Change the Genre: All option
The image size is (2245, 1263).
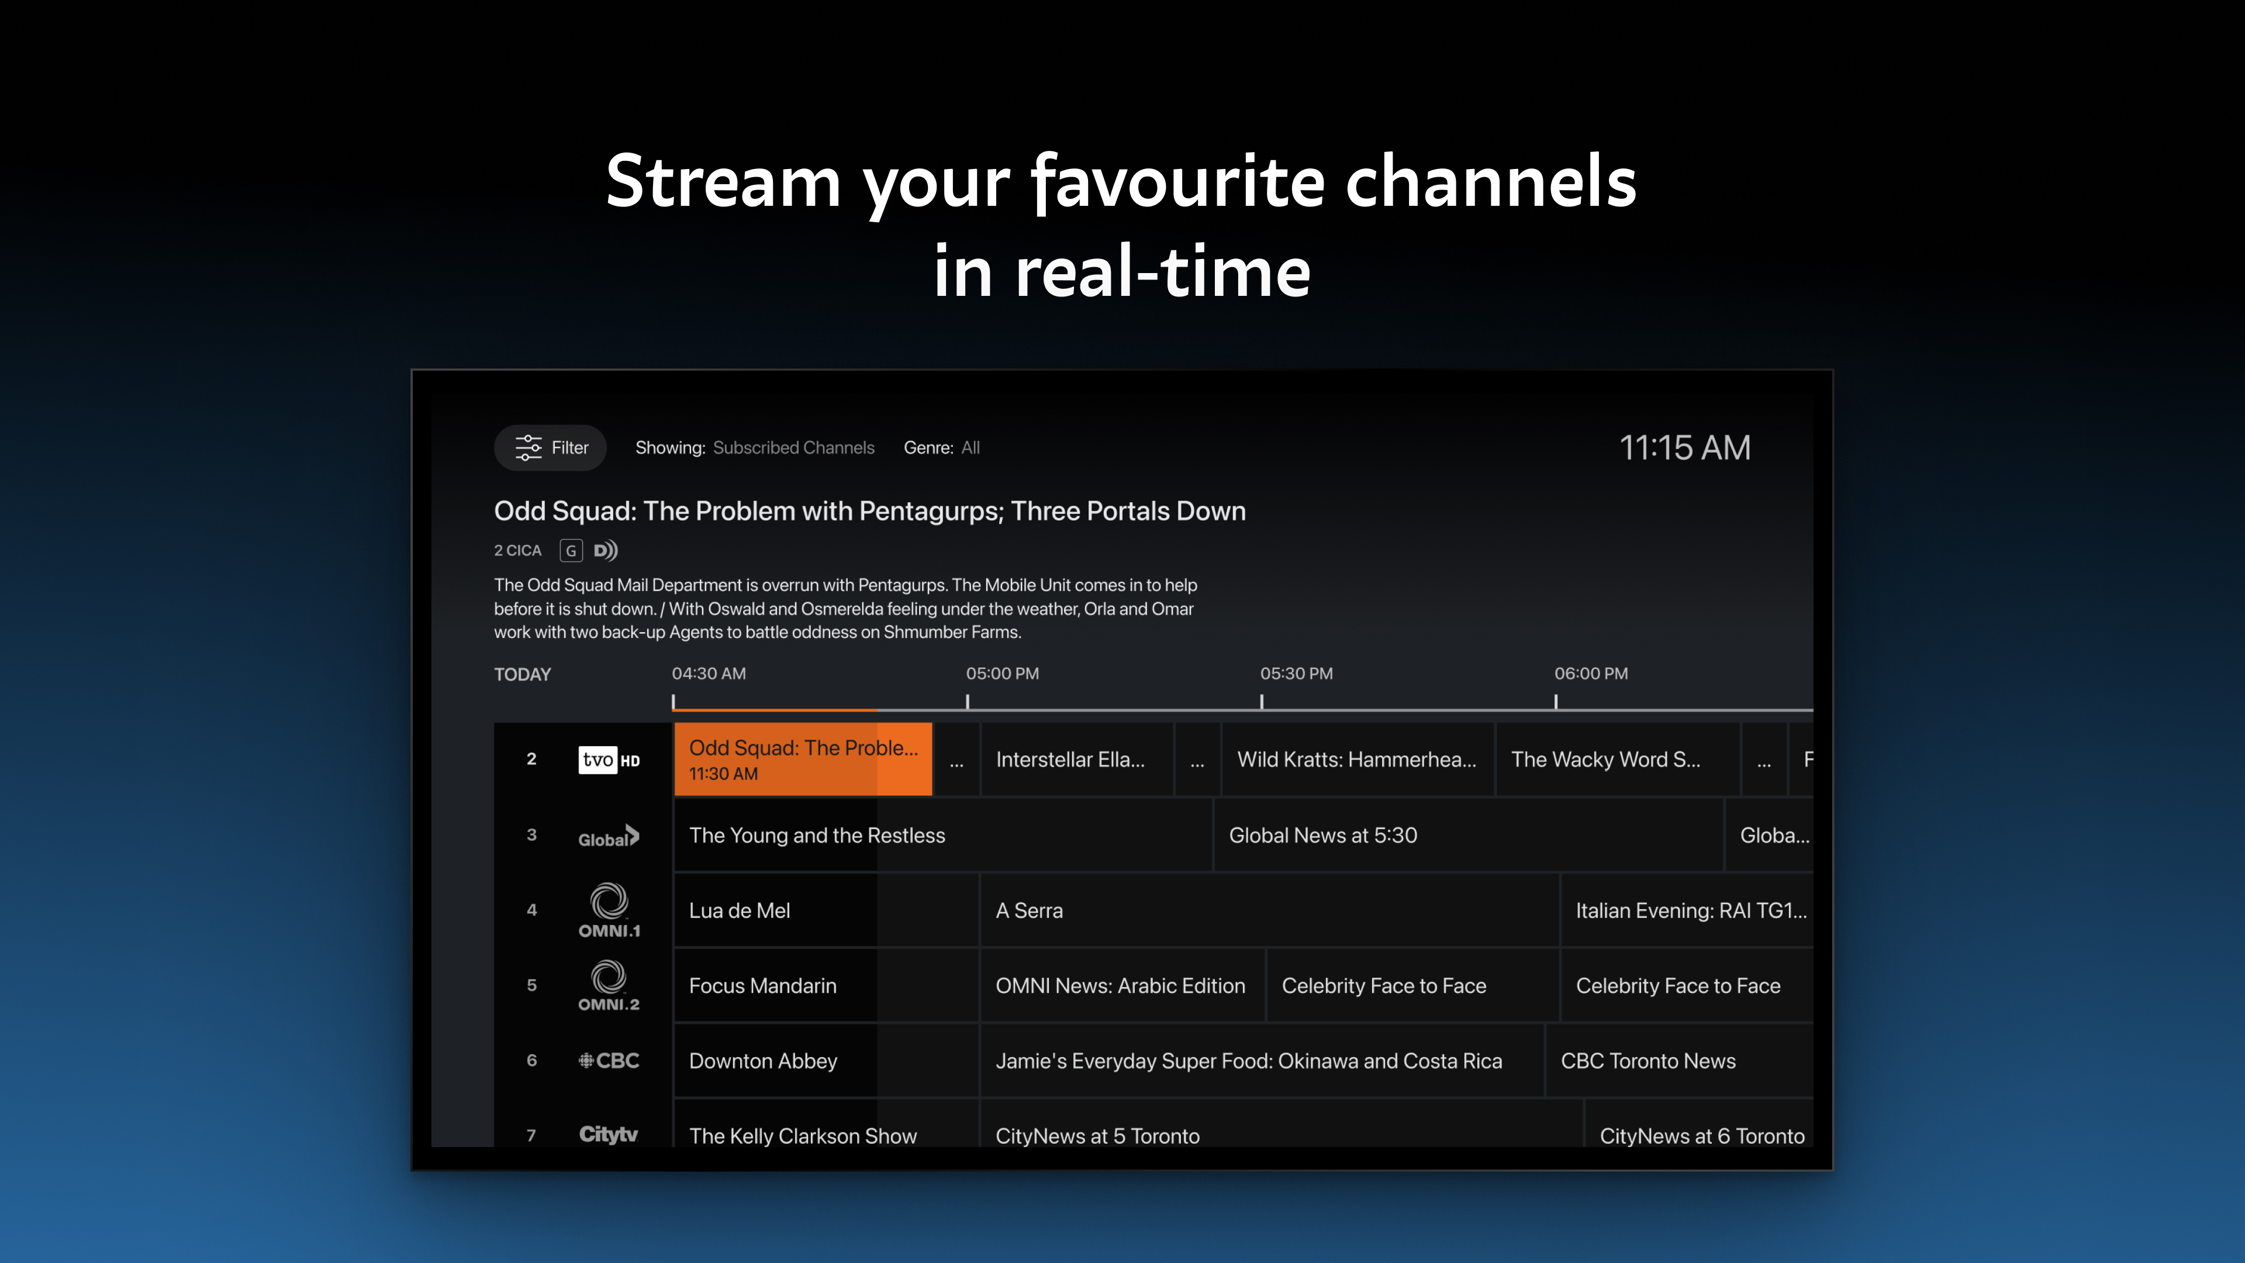point(941,448)
